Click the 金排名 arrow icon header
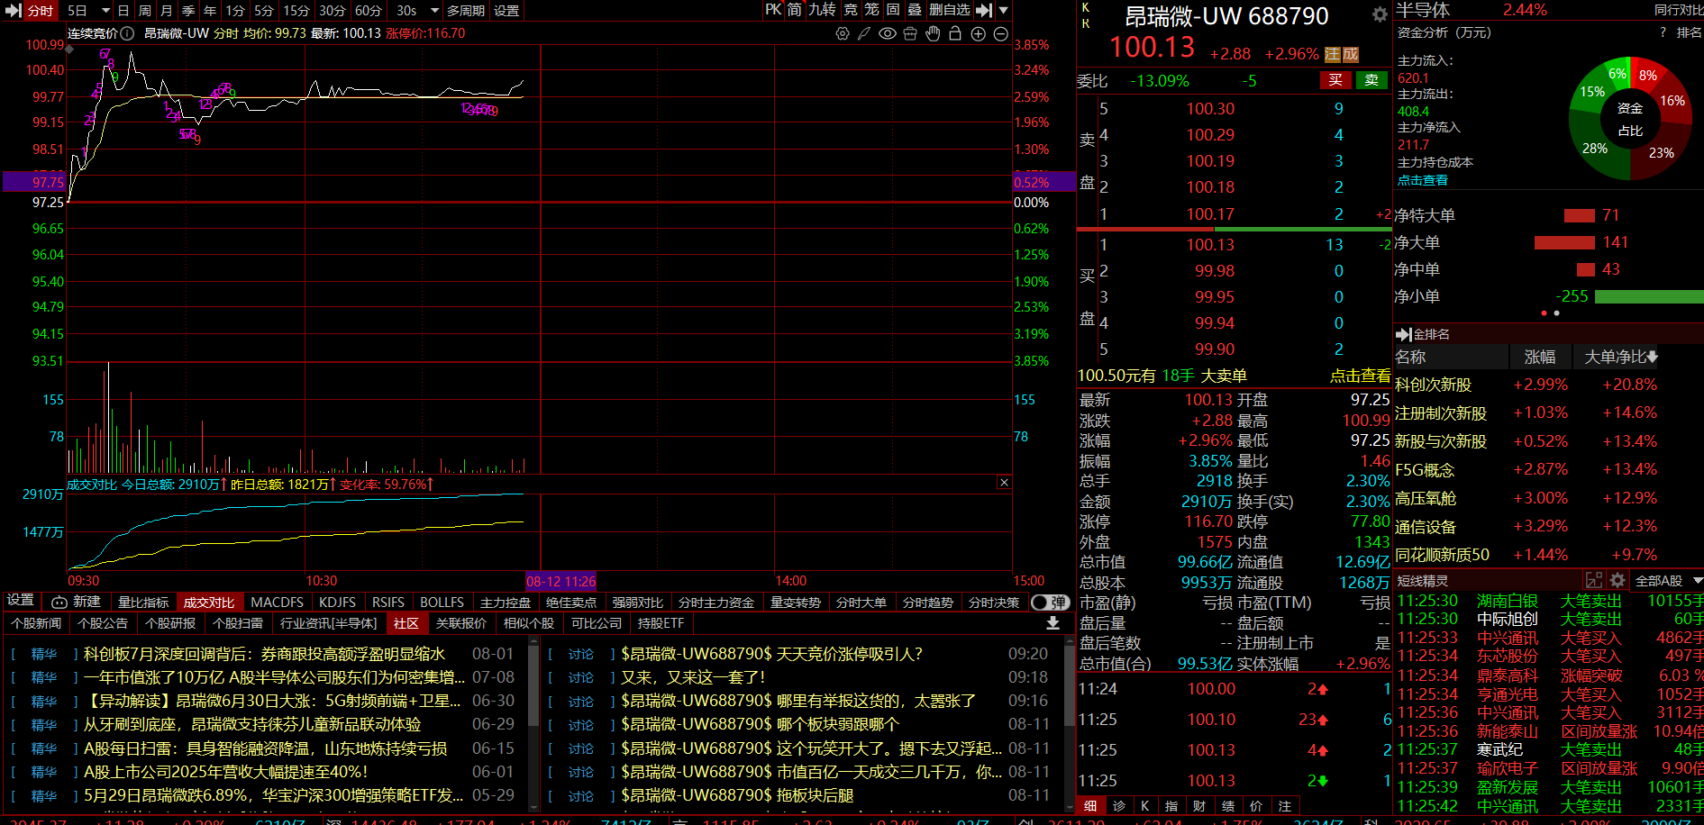 coord(1404,334)
